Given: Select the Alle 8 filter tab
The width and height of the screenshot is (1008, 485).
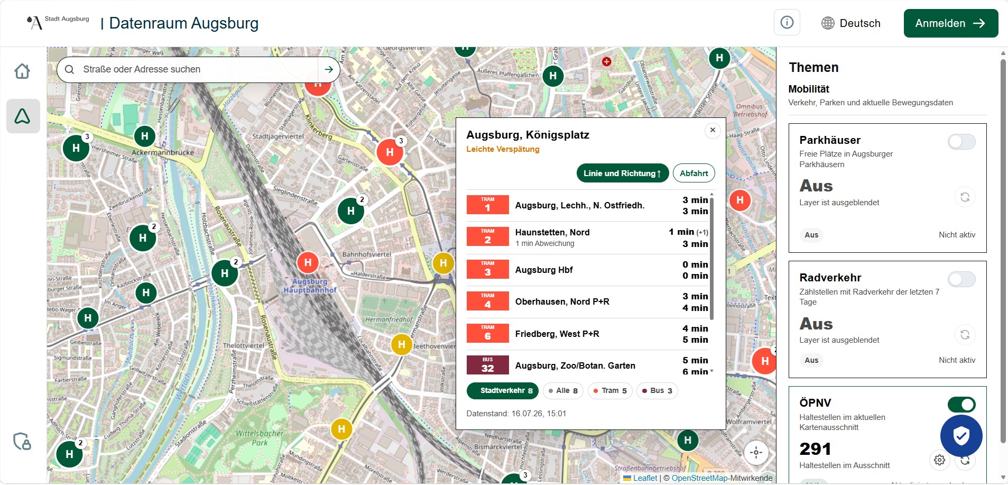Looking at the screenshot, I should [563, 391].
